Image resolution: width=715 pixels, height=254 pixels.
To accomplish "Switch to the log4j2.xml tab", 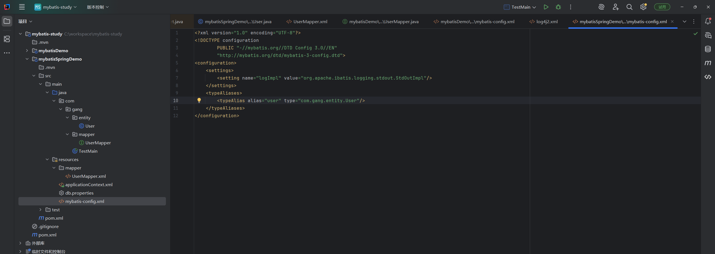I will point(544,21).
